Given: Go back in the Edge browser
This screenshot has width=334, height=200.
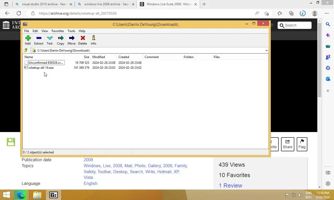Looking at the screenshot, I should [7, 13].
